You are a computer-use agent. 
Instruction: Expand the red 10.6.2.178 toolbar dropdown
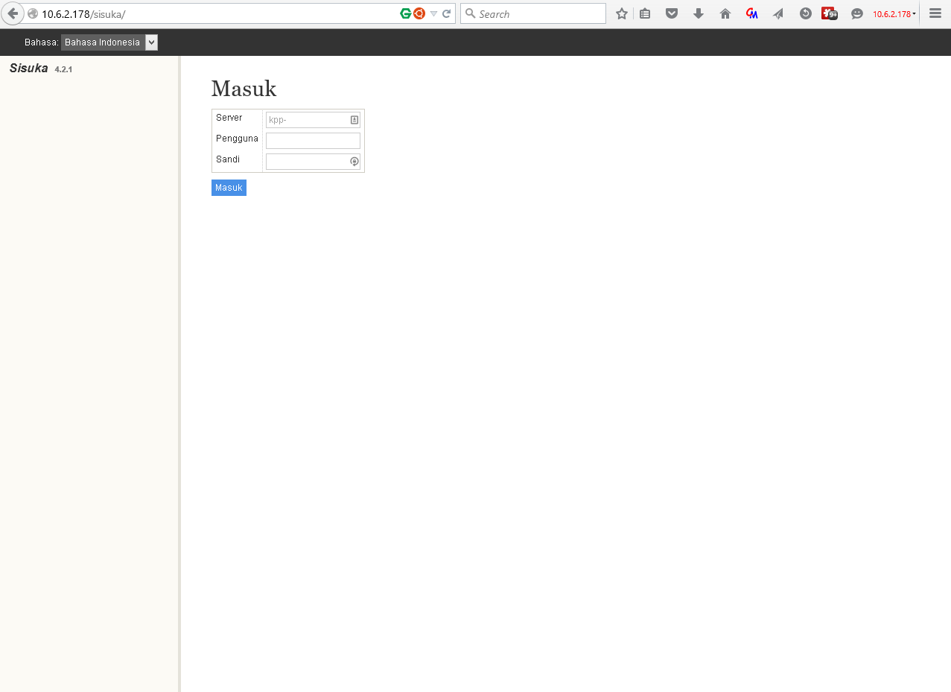(x=894, y=14)
